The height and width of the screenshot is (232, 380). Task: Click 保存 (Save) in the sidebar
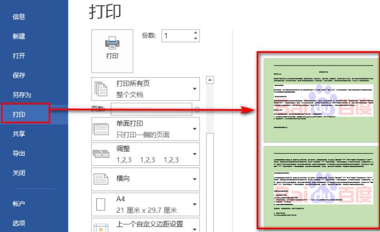[19, 75]
